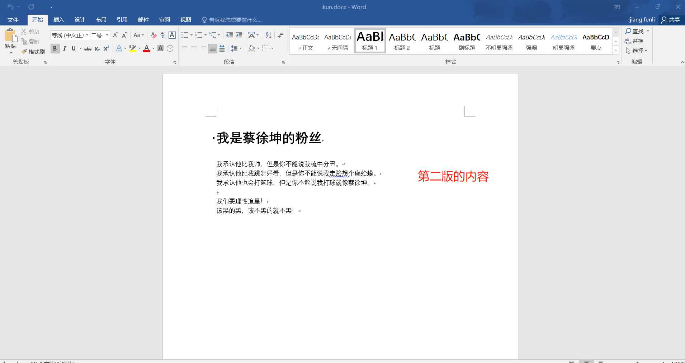Decrease font size with the shrink font icon
Viewport: 685px width, 363px height.
click(124, 35)
